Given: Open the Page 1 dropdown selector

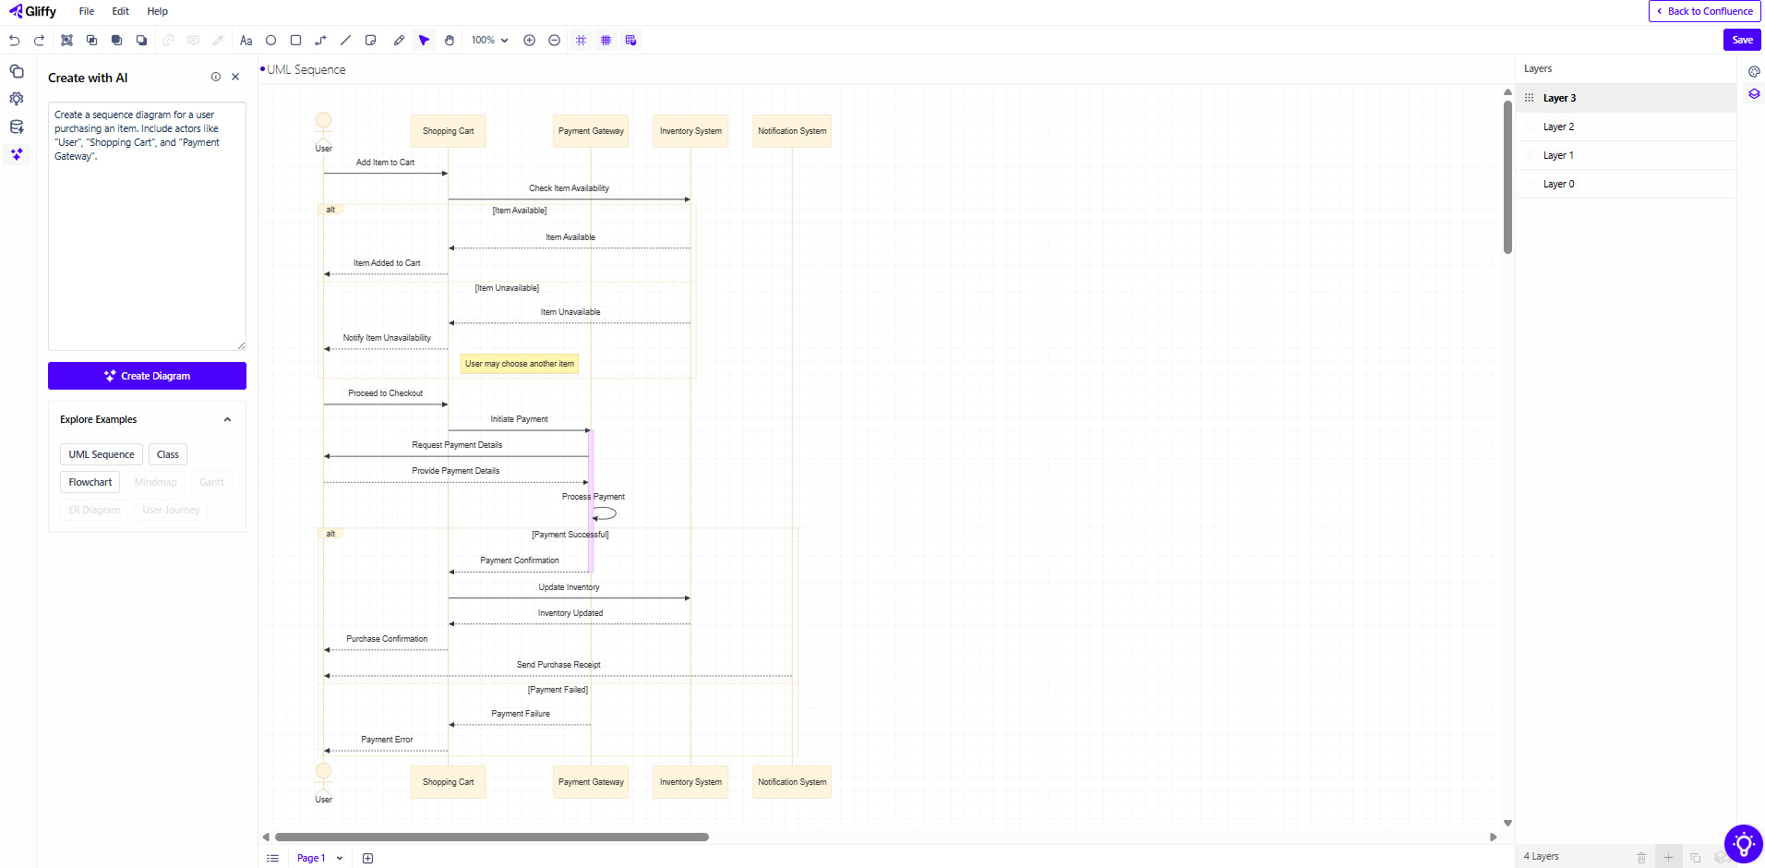Looking at the screenshot, I should tap(318, 858).
